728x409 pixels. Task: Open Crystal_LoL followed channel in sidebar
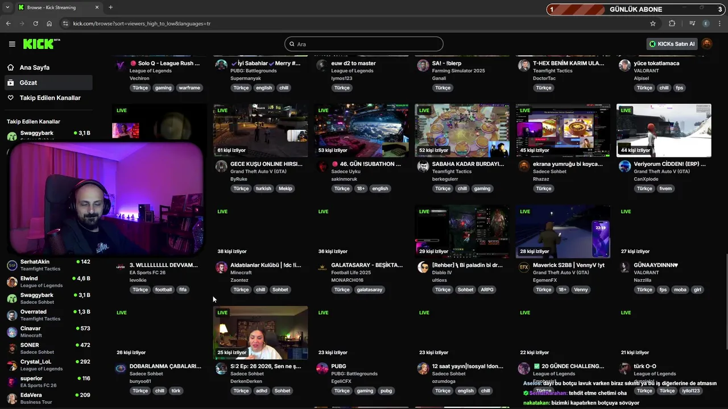click(48, 365)
